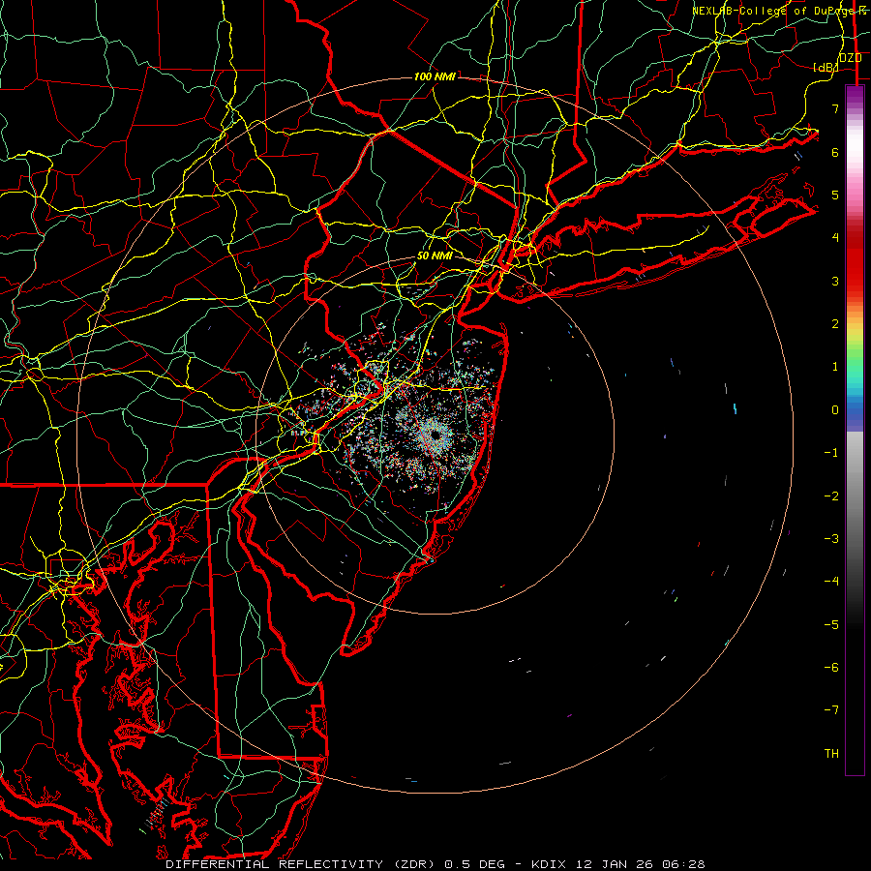Click the -7 value on the ZDR scale
The image size is (871, 871).
click(x=831, y=710)
